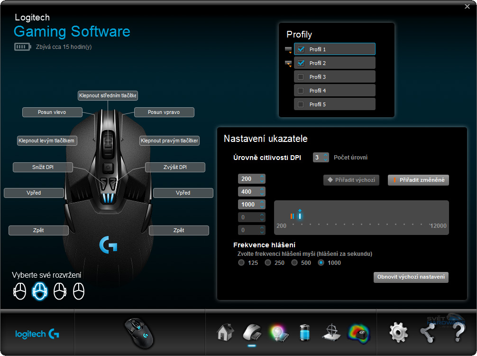Open surface tuning with the calibration icon
The height and width of the screenshot is (356, 477).
331,332
